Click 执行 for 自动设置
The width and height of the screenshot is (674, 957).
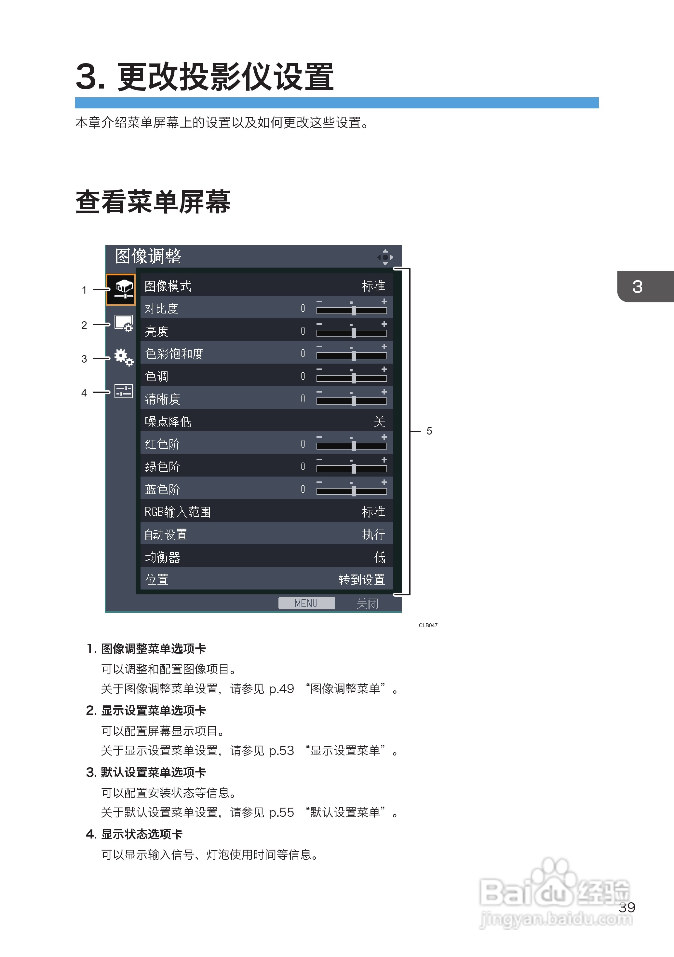click(373, 534)
